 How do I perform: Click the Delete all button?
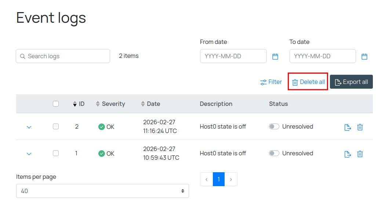tap(308, 82)
